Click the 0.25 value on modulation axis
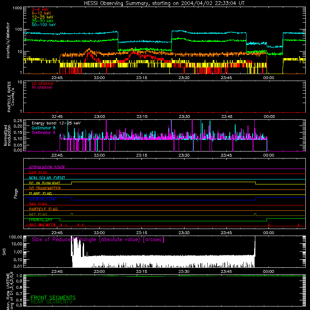This screenshot has width=310, height=310. click(18, 121)
